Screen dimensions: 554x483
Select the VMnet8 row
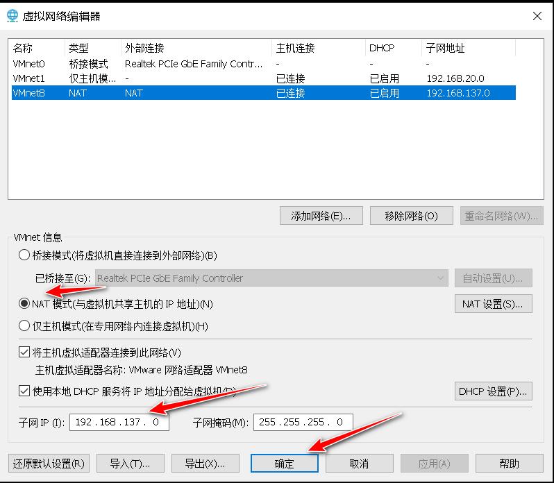click(x=264, y=93)
